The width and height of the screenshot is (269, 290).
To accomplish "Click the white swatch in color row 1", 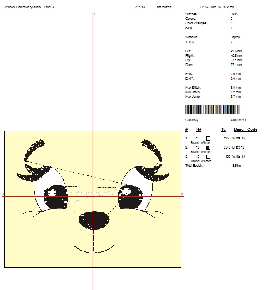I will click(x=208, y=138).
